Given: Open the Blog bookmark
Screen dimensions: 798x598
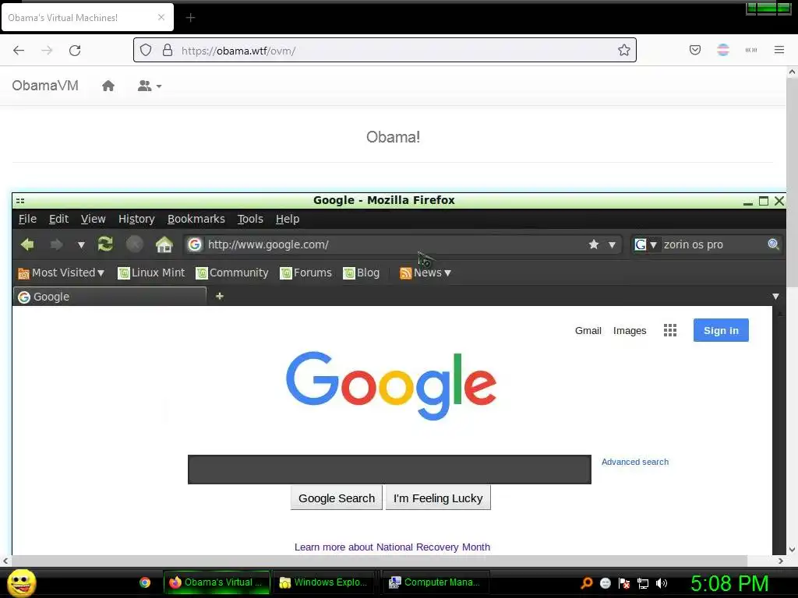Looking at the screenshot, I should [362, 273].
